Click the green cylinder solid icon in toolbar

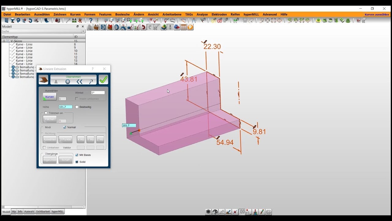tap(318, 21)
